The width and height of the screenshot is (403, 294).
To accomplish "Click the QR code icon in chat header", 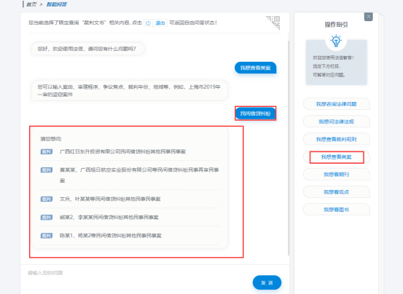I will [x=273, y=23].
